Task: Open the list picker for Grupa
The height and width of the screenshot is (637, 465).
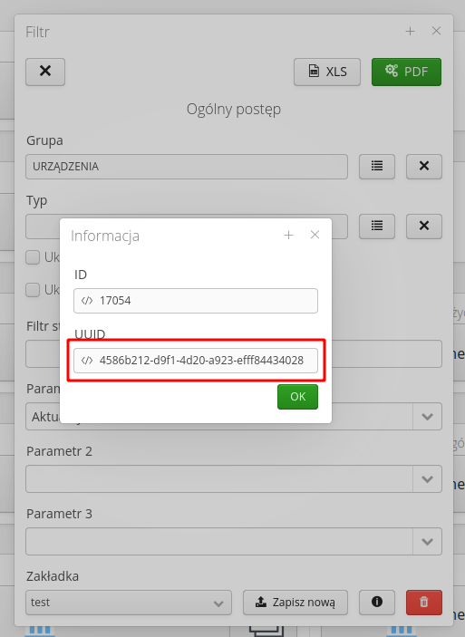Action: point(377,166)
